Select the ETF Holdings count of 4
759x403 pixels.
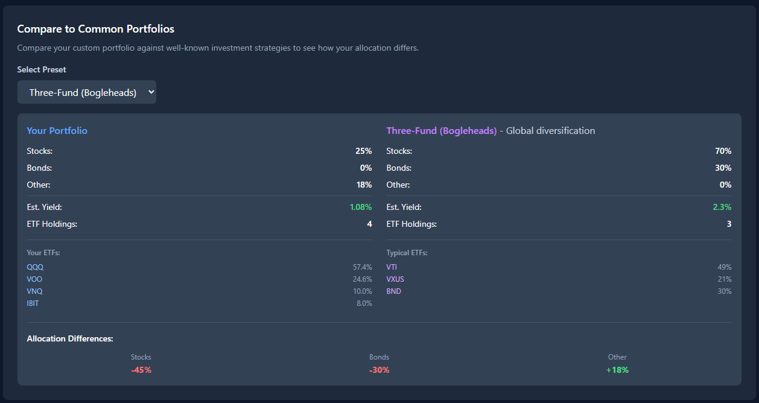point(369,224)
